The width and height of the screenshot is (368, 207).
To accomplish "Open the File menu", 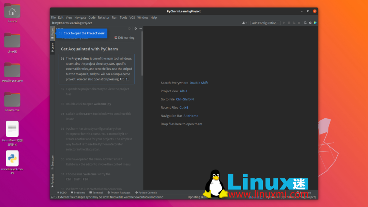I will [x=53, y=18].
